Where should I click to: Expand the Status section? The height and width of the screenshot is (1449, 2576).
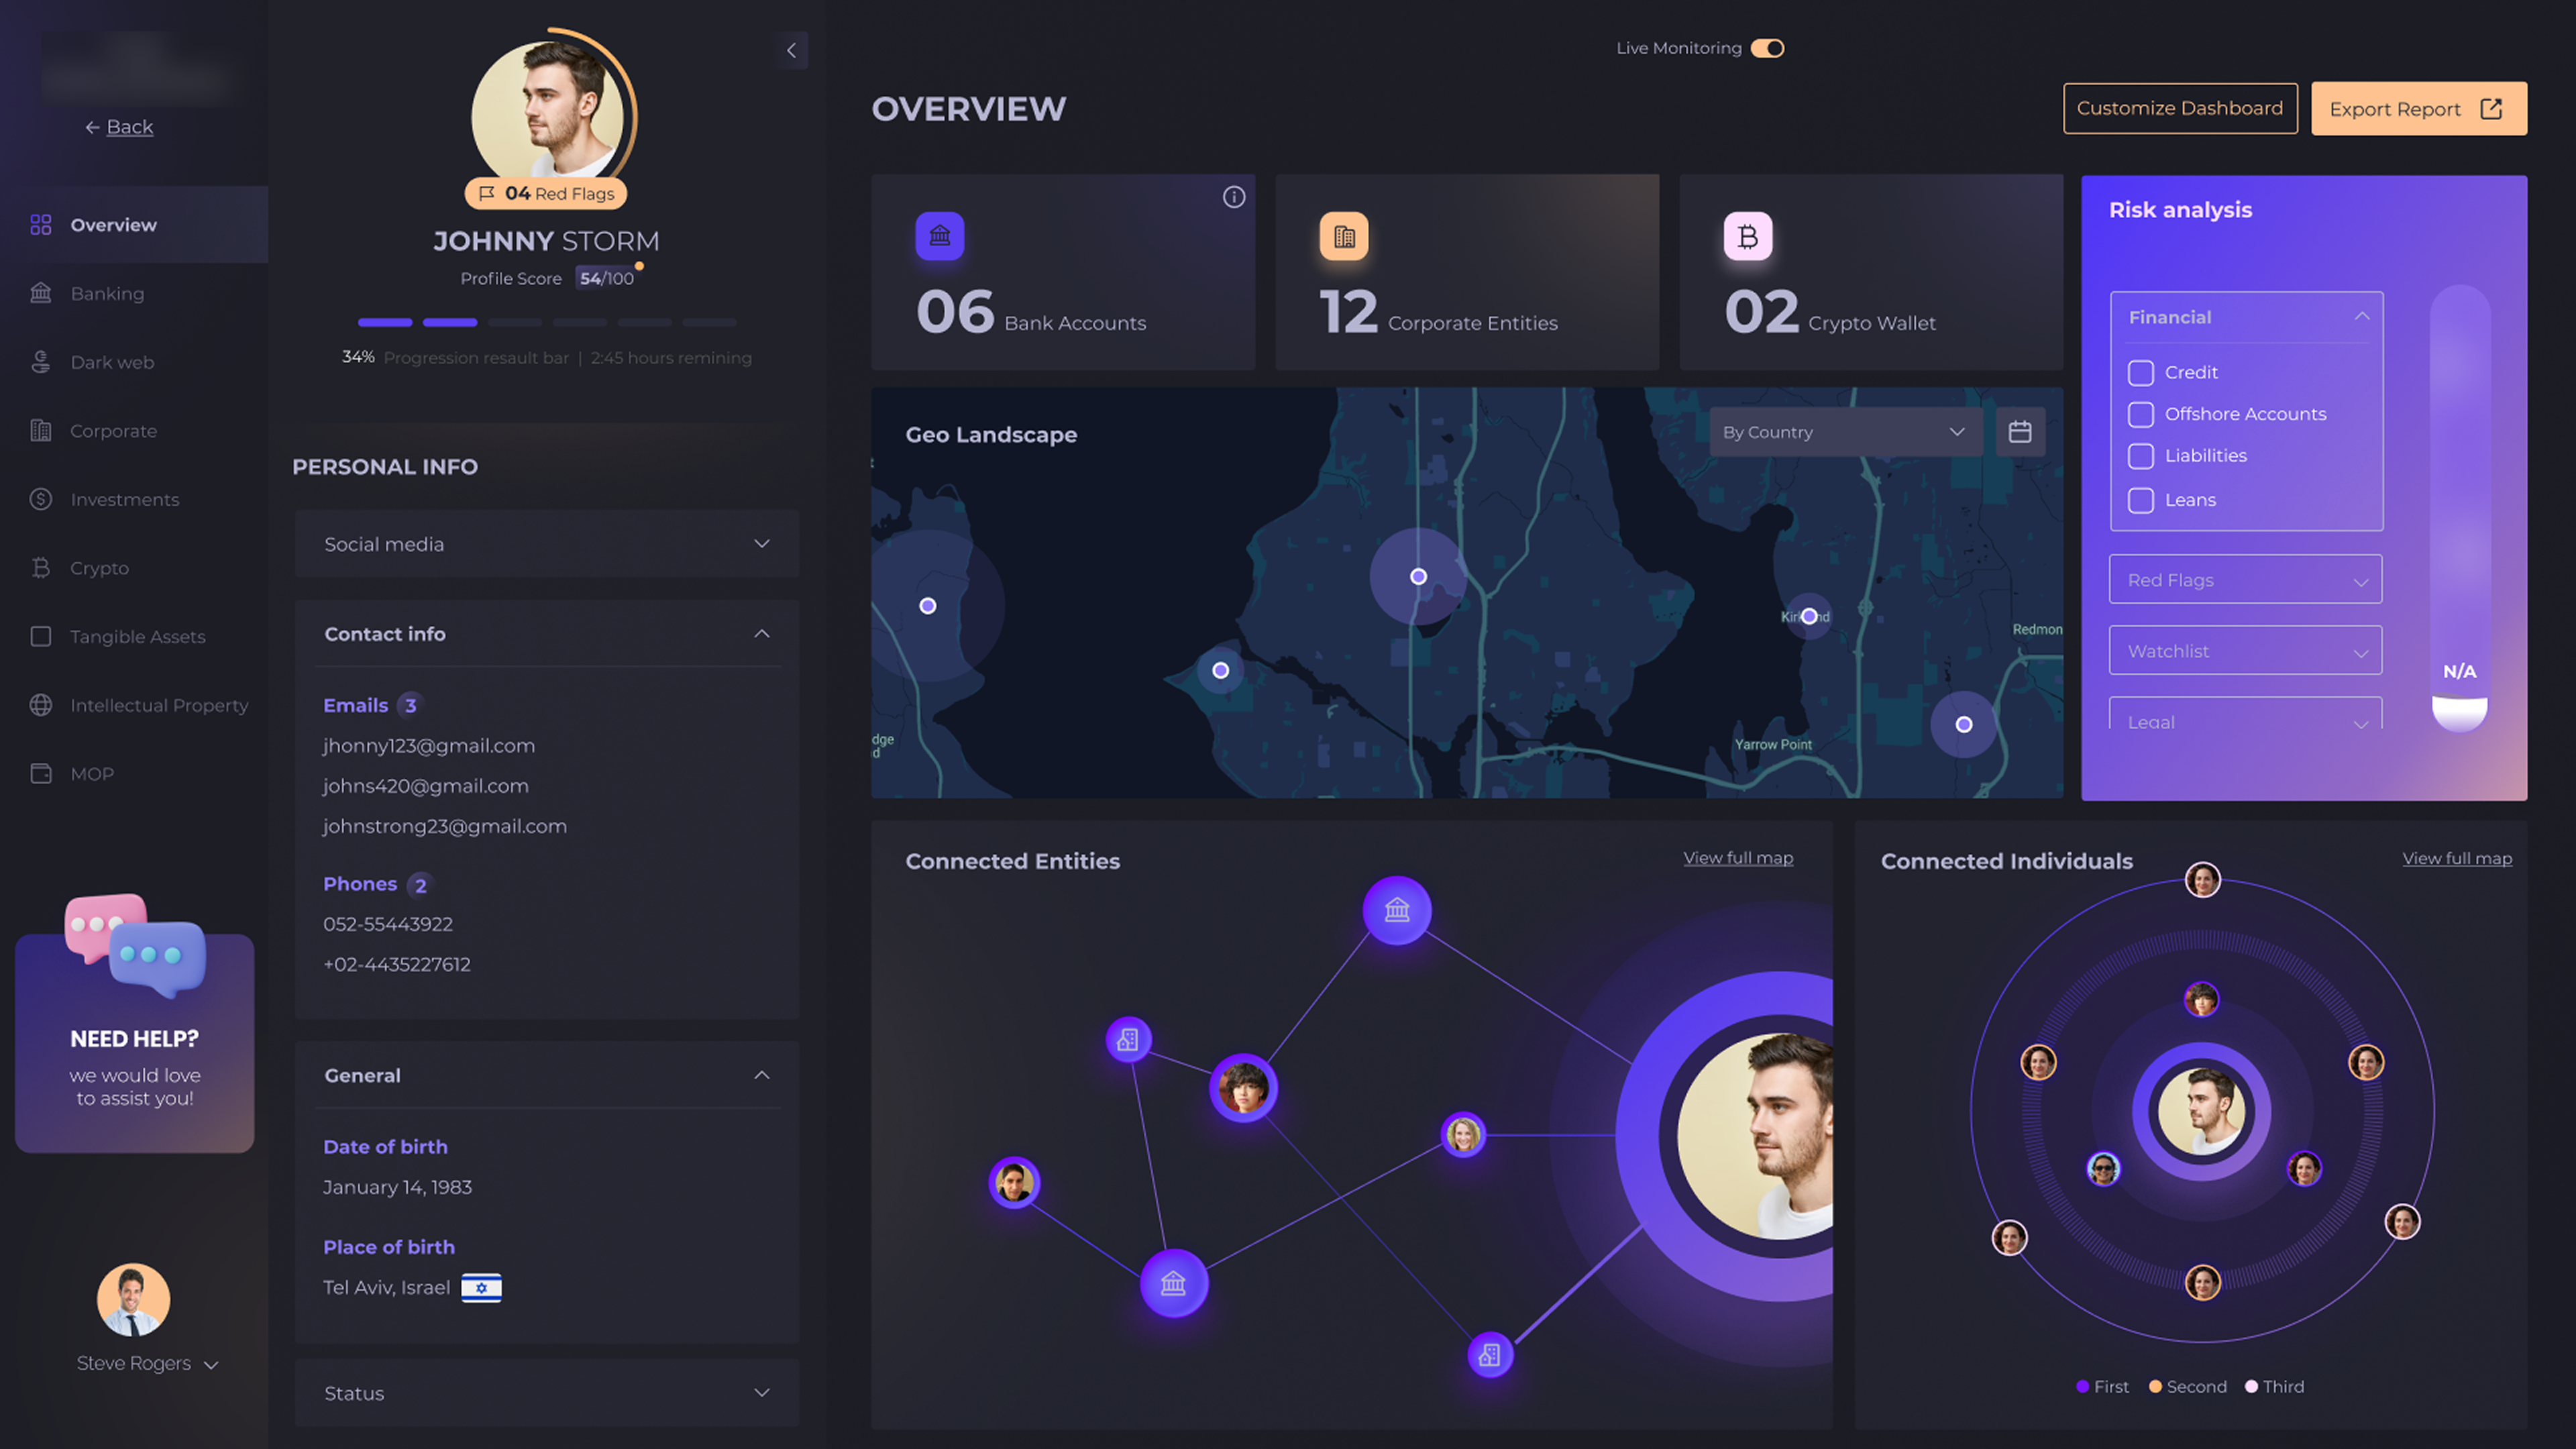(x=547, y=1393)
